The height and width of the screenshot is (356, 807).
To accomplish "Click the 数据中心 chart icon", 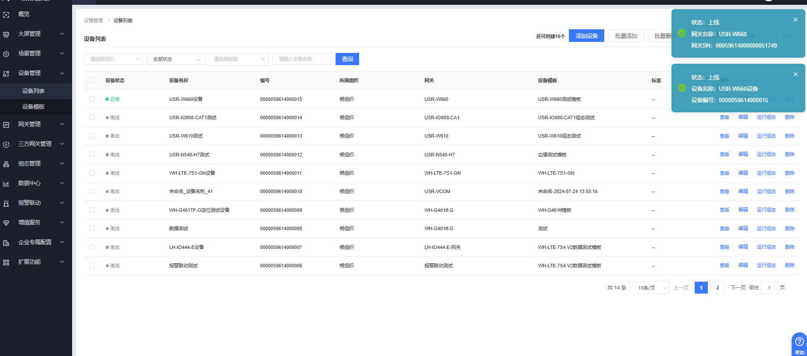I will 6,183.
